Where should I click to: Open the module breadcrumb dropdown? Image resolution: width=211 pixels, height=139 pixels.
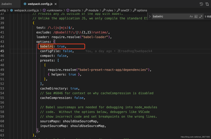(x=91, y=10)
